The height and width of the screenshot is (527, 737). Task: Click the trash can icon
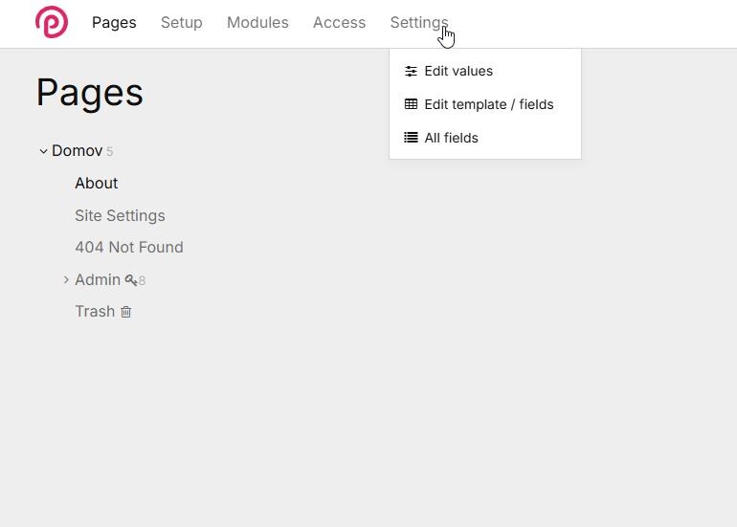(126, 312)
